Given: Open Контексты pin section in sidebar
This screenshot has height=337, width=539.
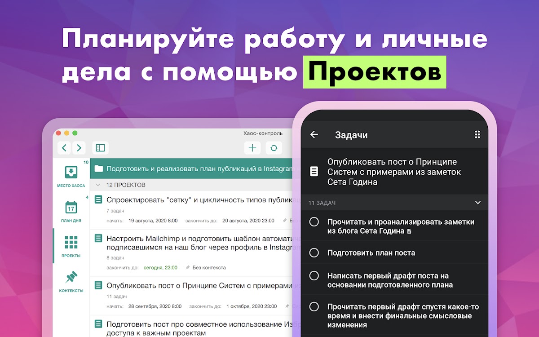Looking at the screenshot, I should coord(71,282).
